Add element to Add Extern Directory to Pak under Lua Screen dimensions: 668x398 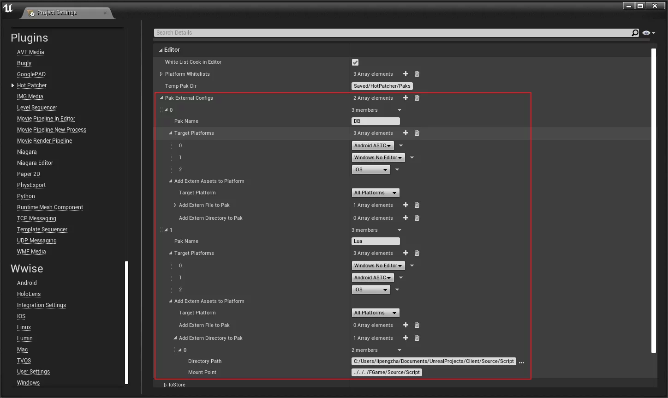click(406, 338)
